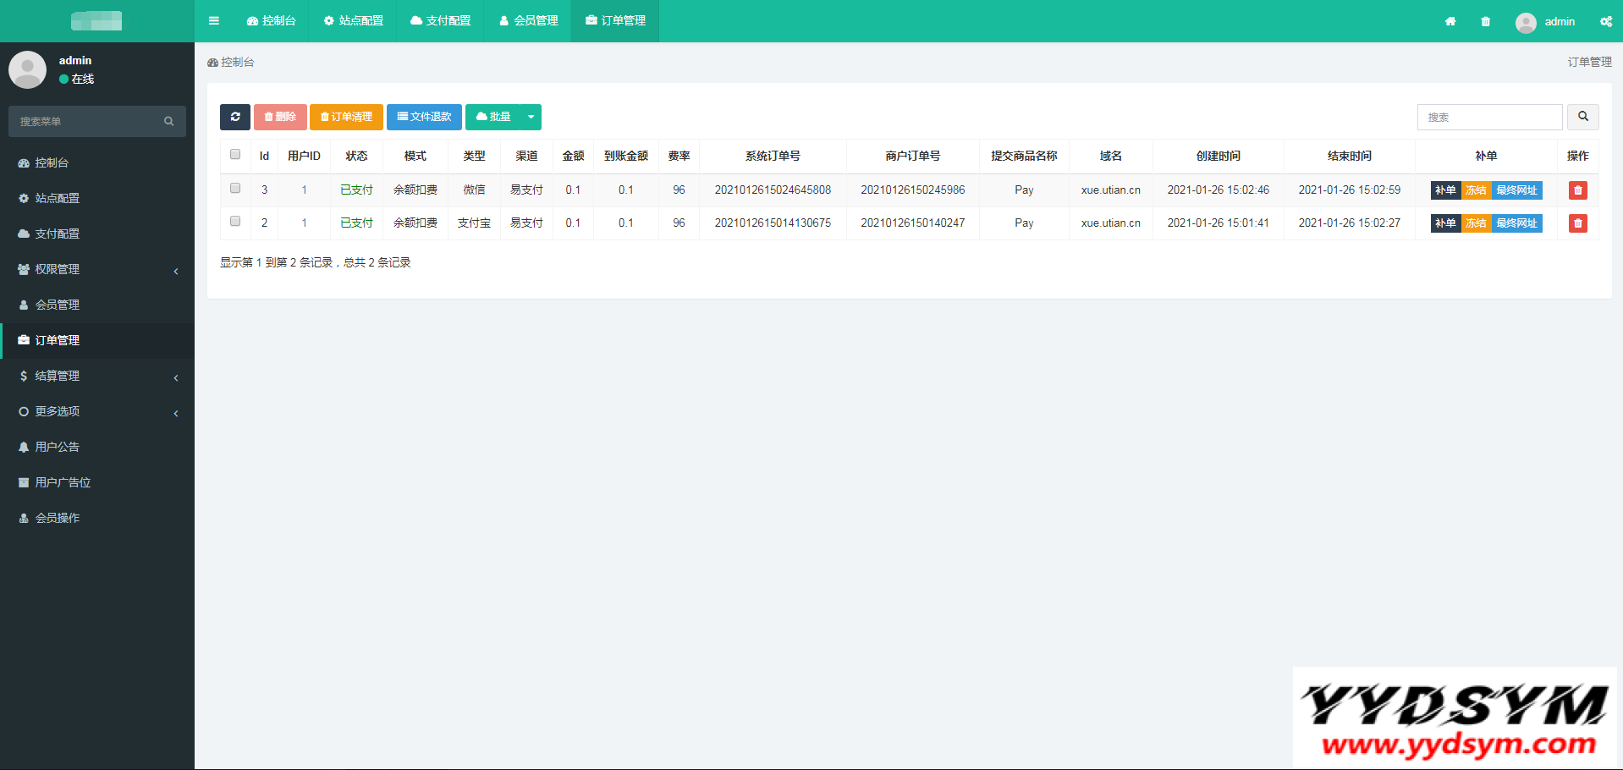
Task: Click 冻结 button for order 3
Action: point(1476,190)
